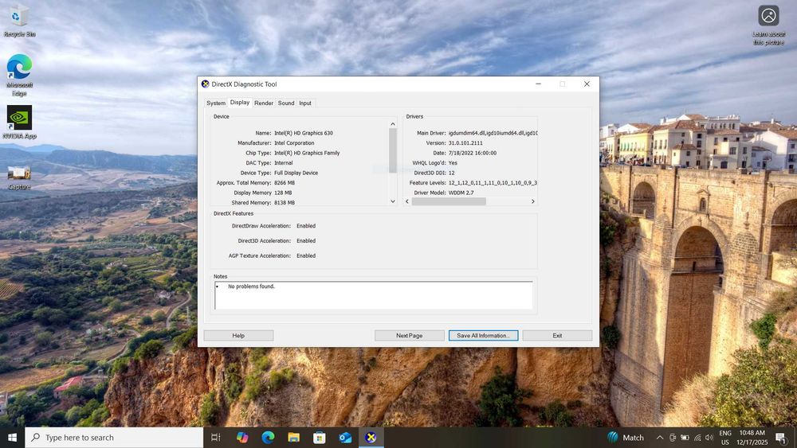Click the Device list scroll down arrow
797x448 pixels.
coord(392,201)
